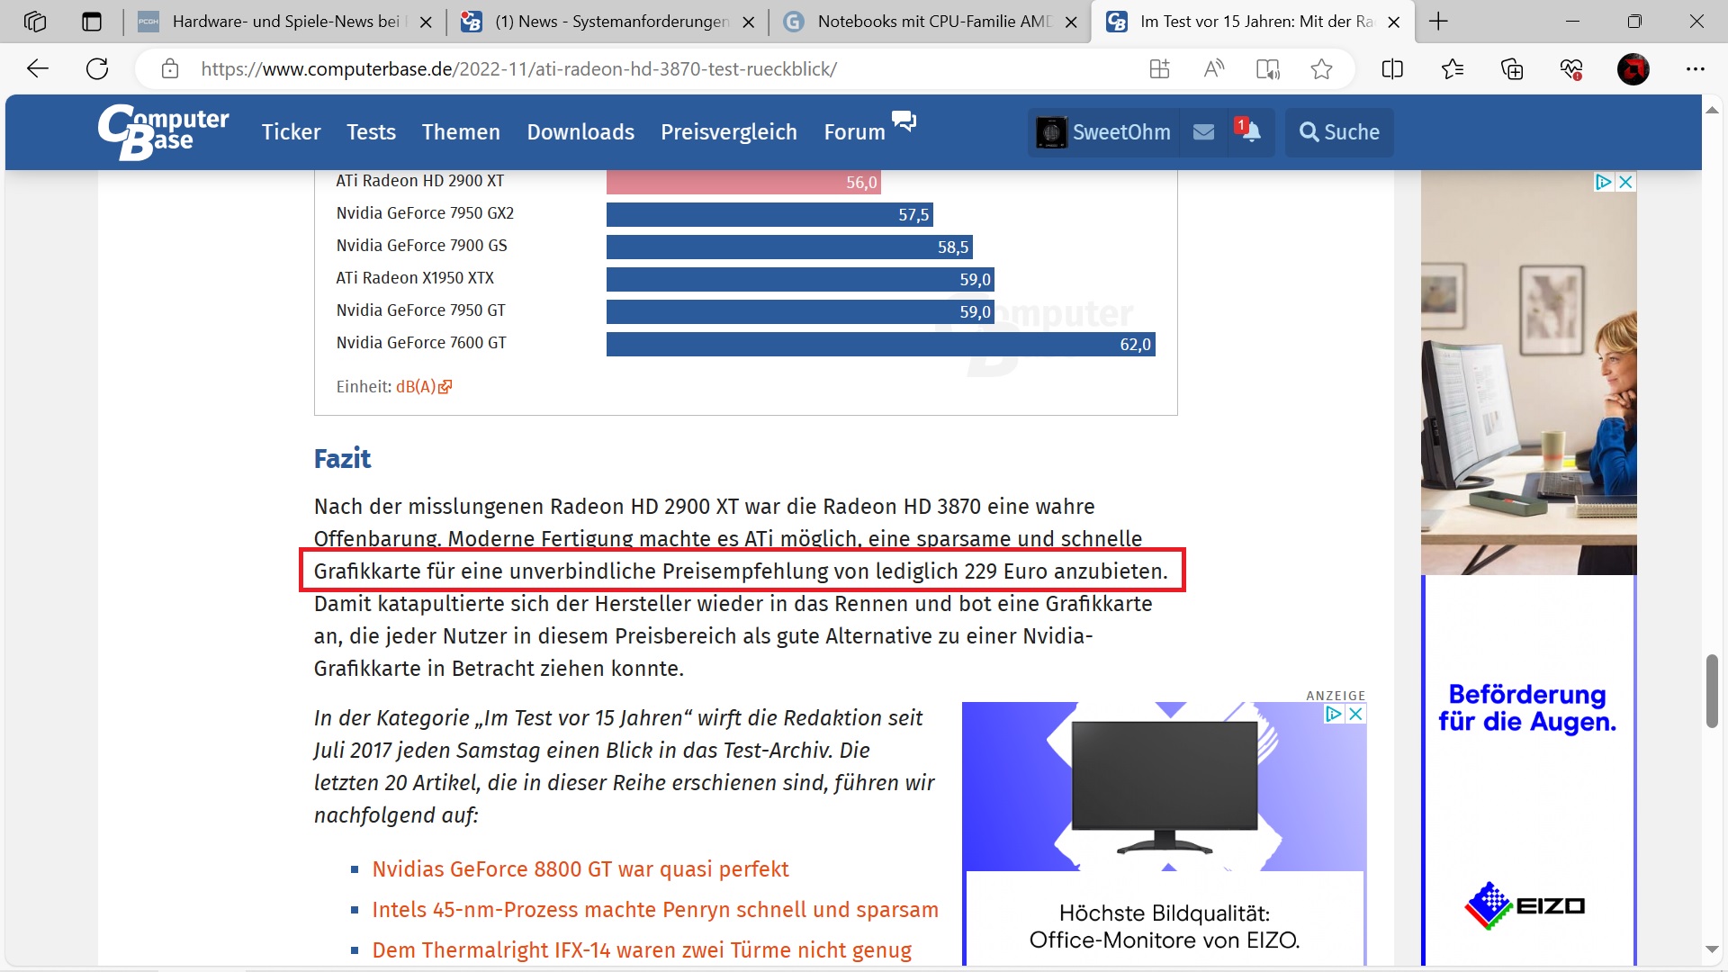Click the Suche search button
The image size is (1728, 972).
coord(1339,132)
